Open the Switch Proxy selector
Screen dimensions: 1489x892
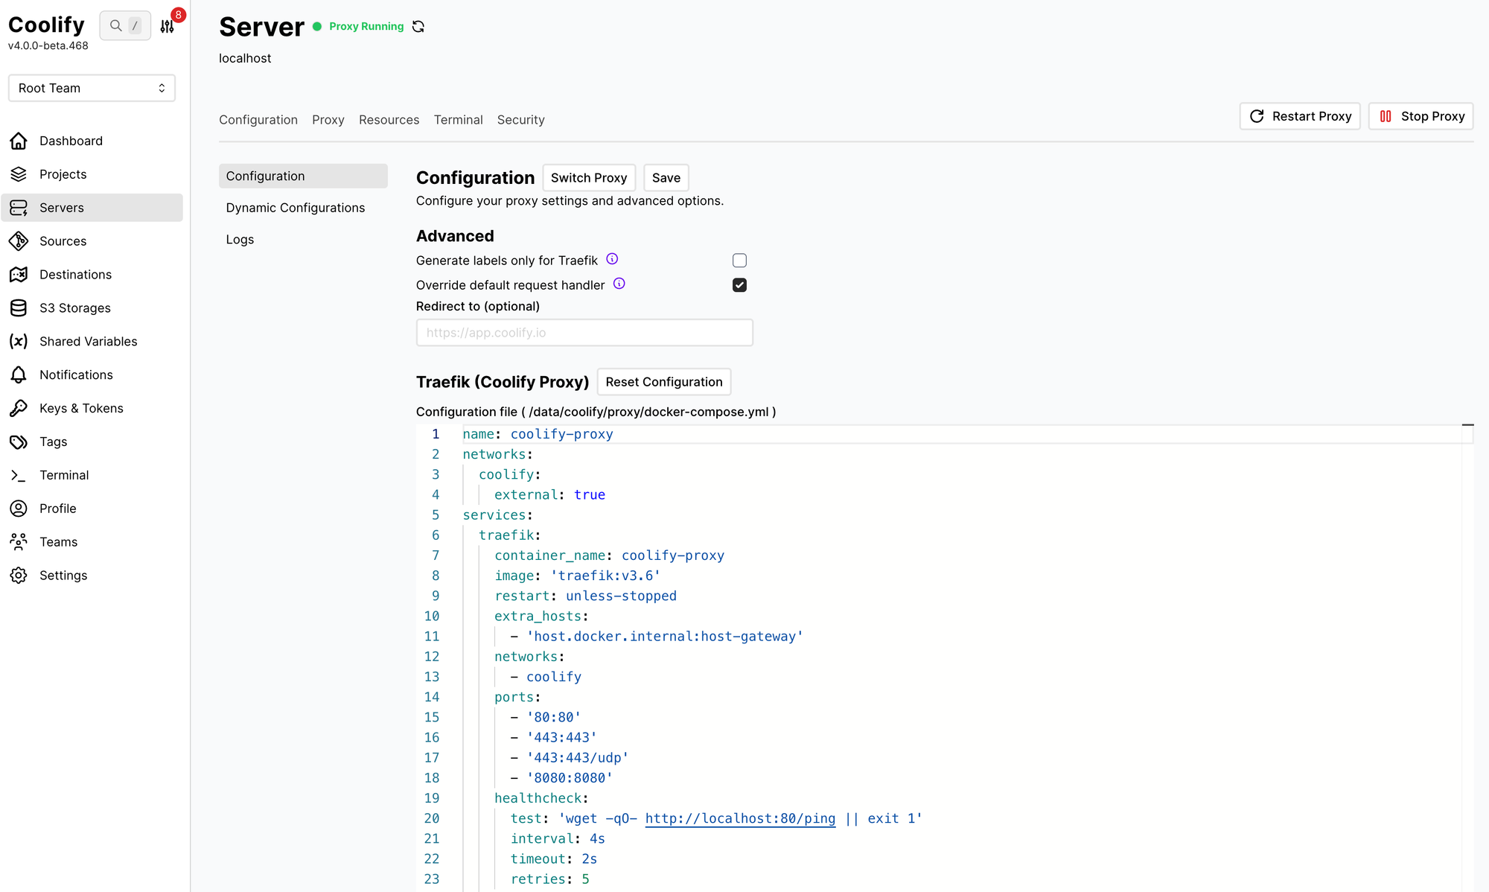tap(588, 178)
